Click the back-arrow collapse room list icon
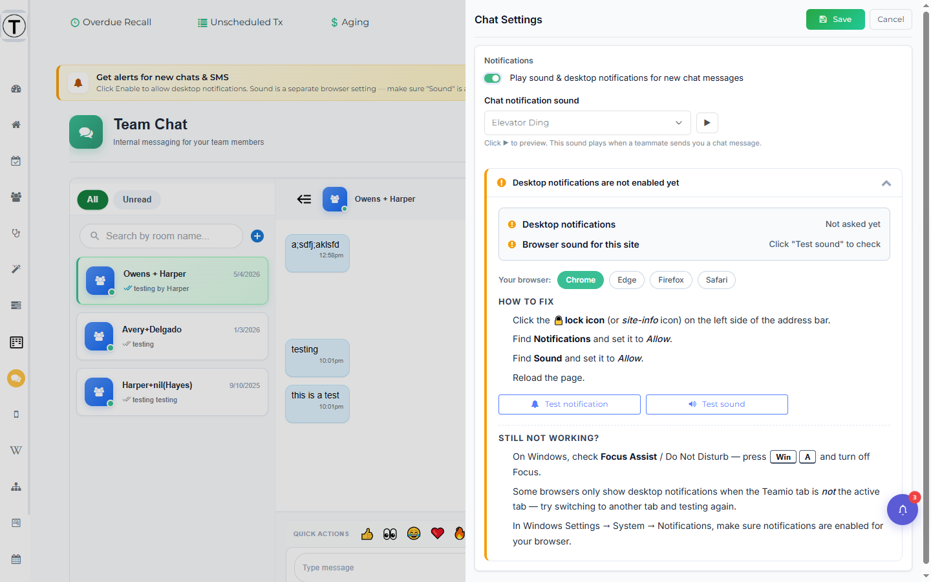 (304, 199)
